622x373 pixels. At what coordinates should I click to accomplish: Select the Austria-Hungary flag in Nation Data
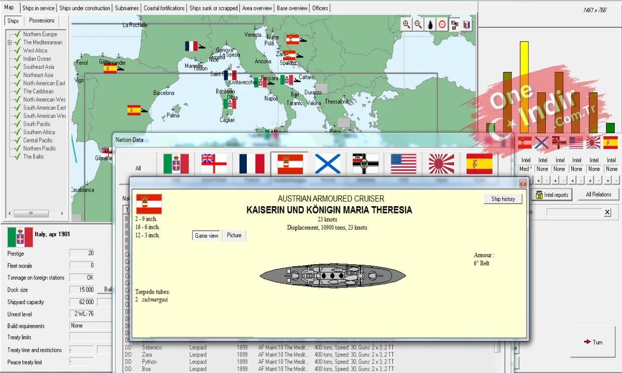tap(290, 164)
